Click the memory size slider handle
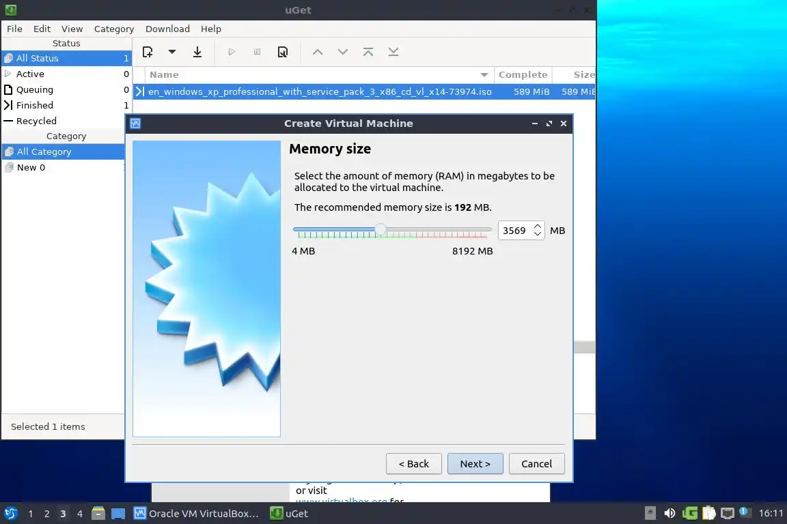 pos(381,230)
